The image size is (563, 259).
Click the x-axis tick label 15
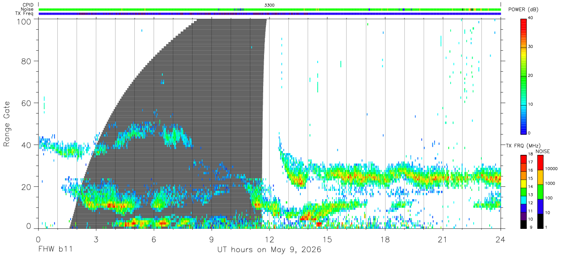(327, 239)
